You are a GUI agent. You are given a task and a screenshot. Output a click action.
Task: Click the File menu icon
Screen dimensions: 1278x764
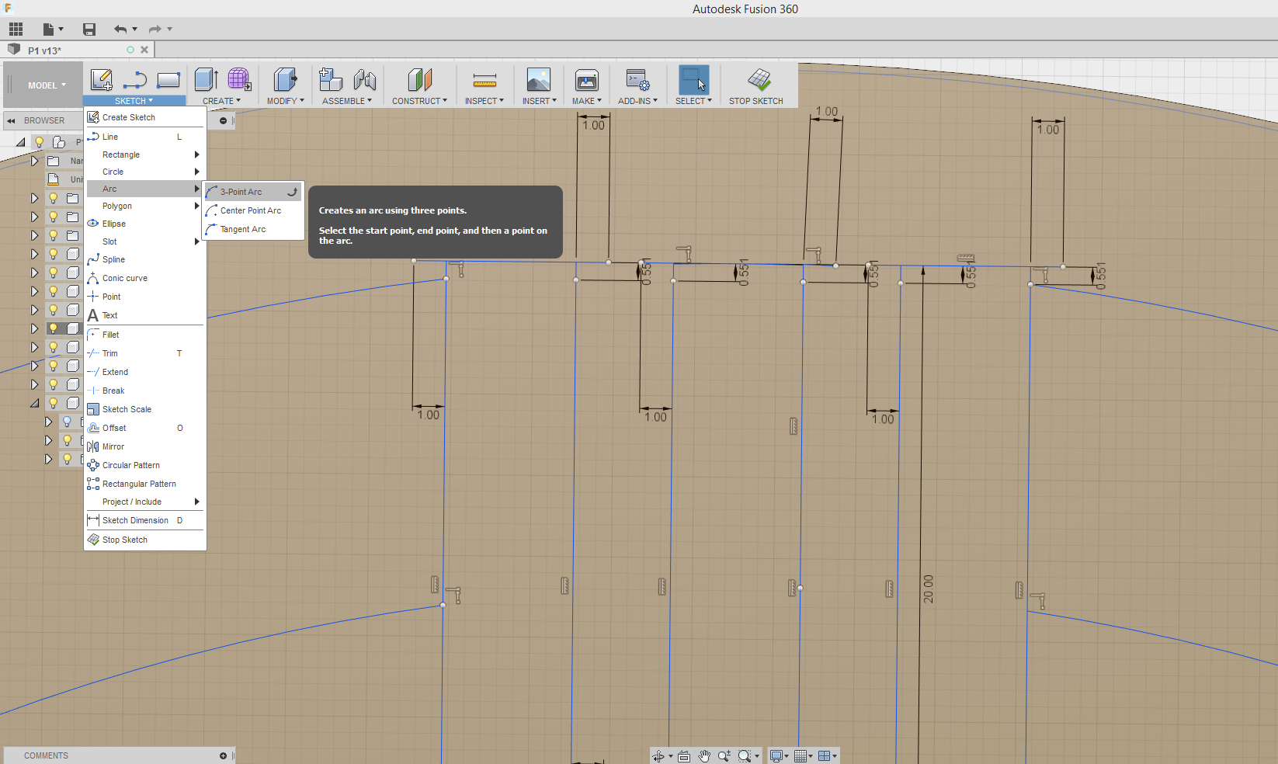click(48, 30)
